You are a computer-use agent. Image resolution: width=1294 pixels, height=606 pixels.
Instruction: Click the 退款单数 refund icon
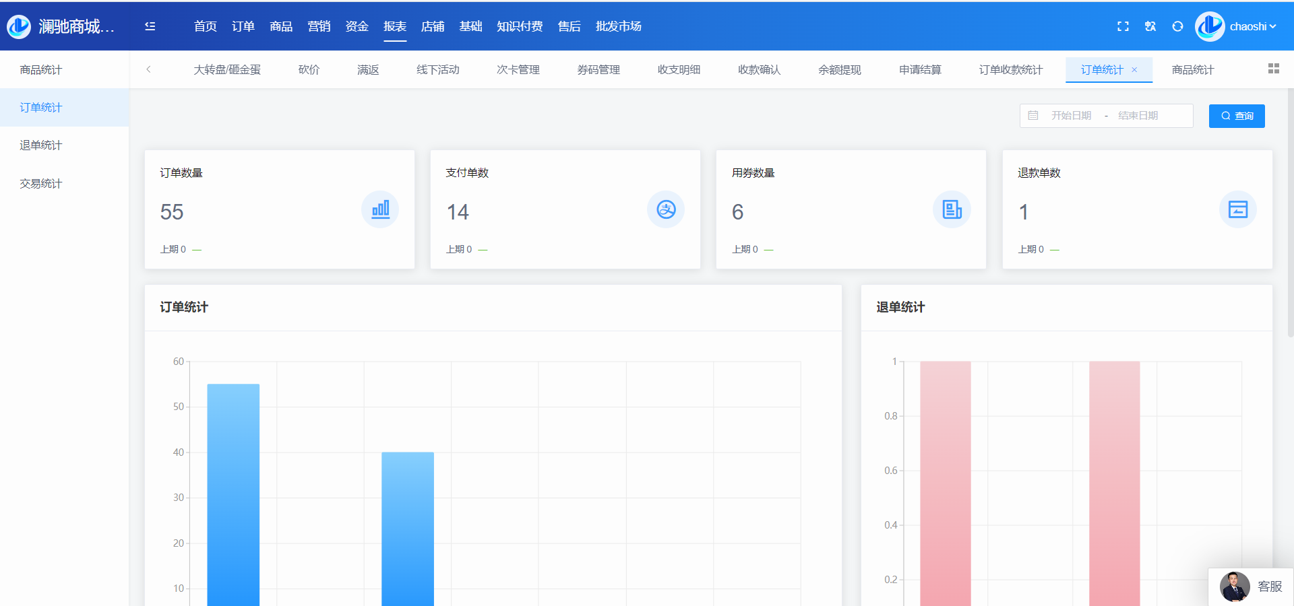(1237, 209)
